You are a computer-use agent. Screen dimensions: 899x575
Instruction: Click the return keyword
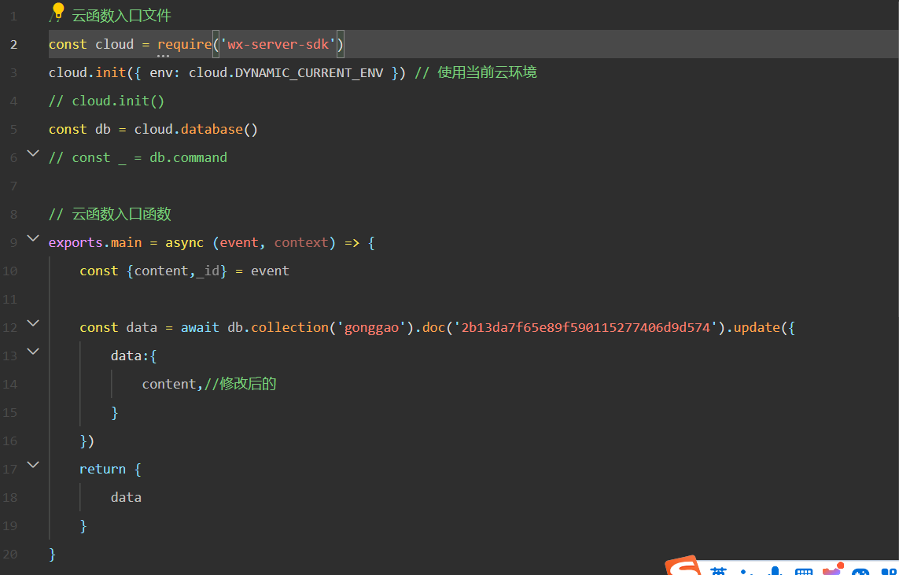pos(102,469)
